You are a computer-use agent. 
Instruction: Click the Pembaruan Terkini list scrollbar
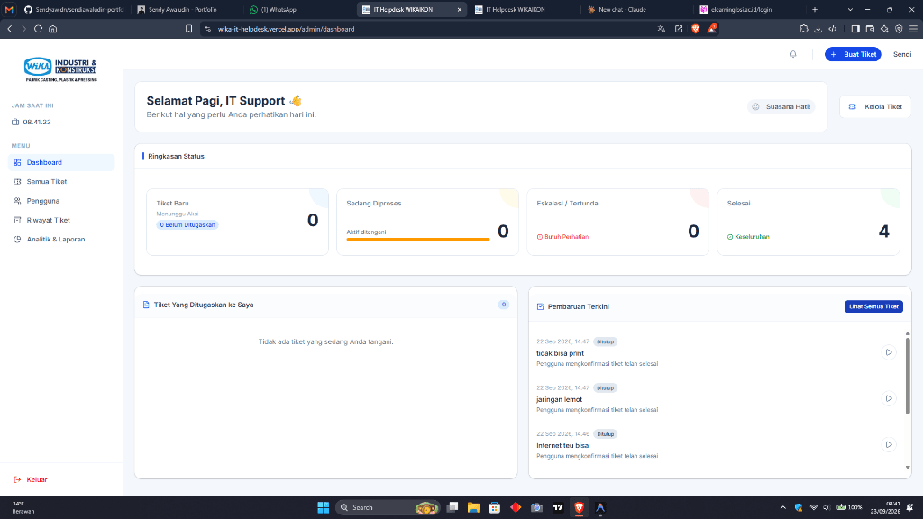pyautogui.click(x=908, y=376)
